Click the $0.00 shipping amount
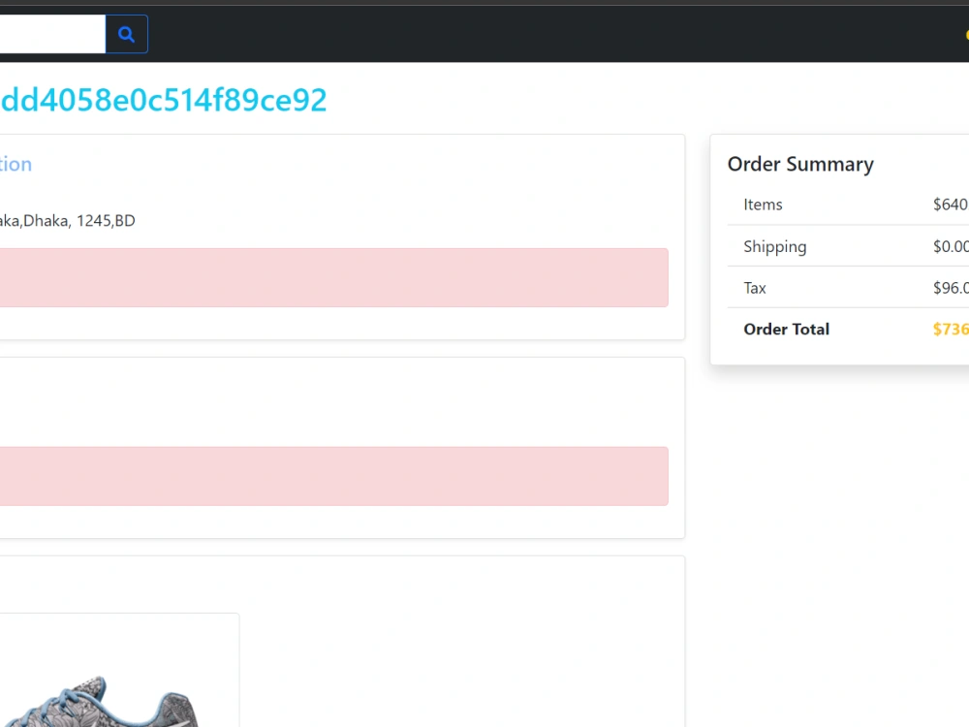 [952, 246]
